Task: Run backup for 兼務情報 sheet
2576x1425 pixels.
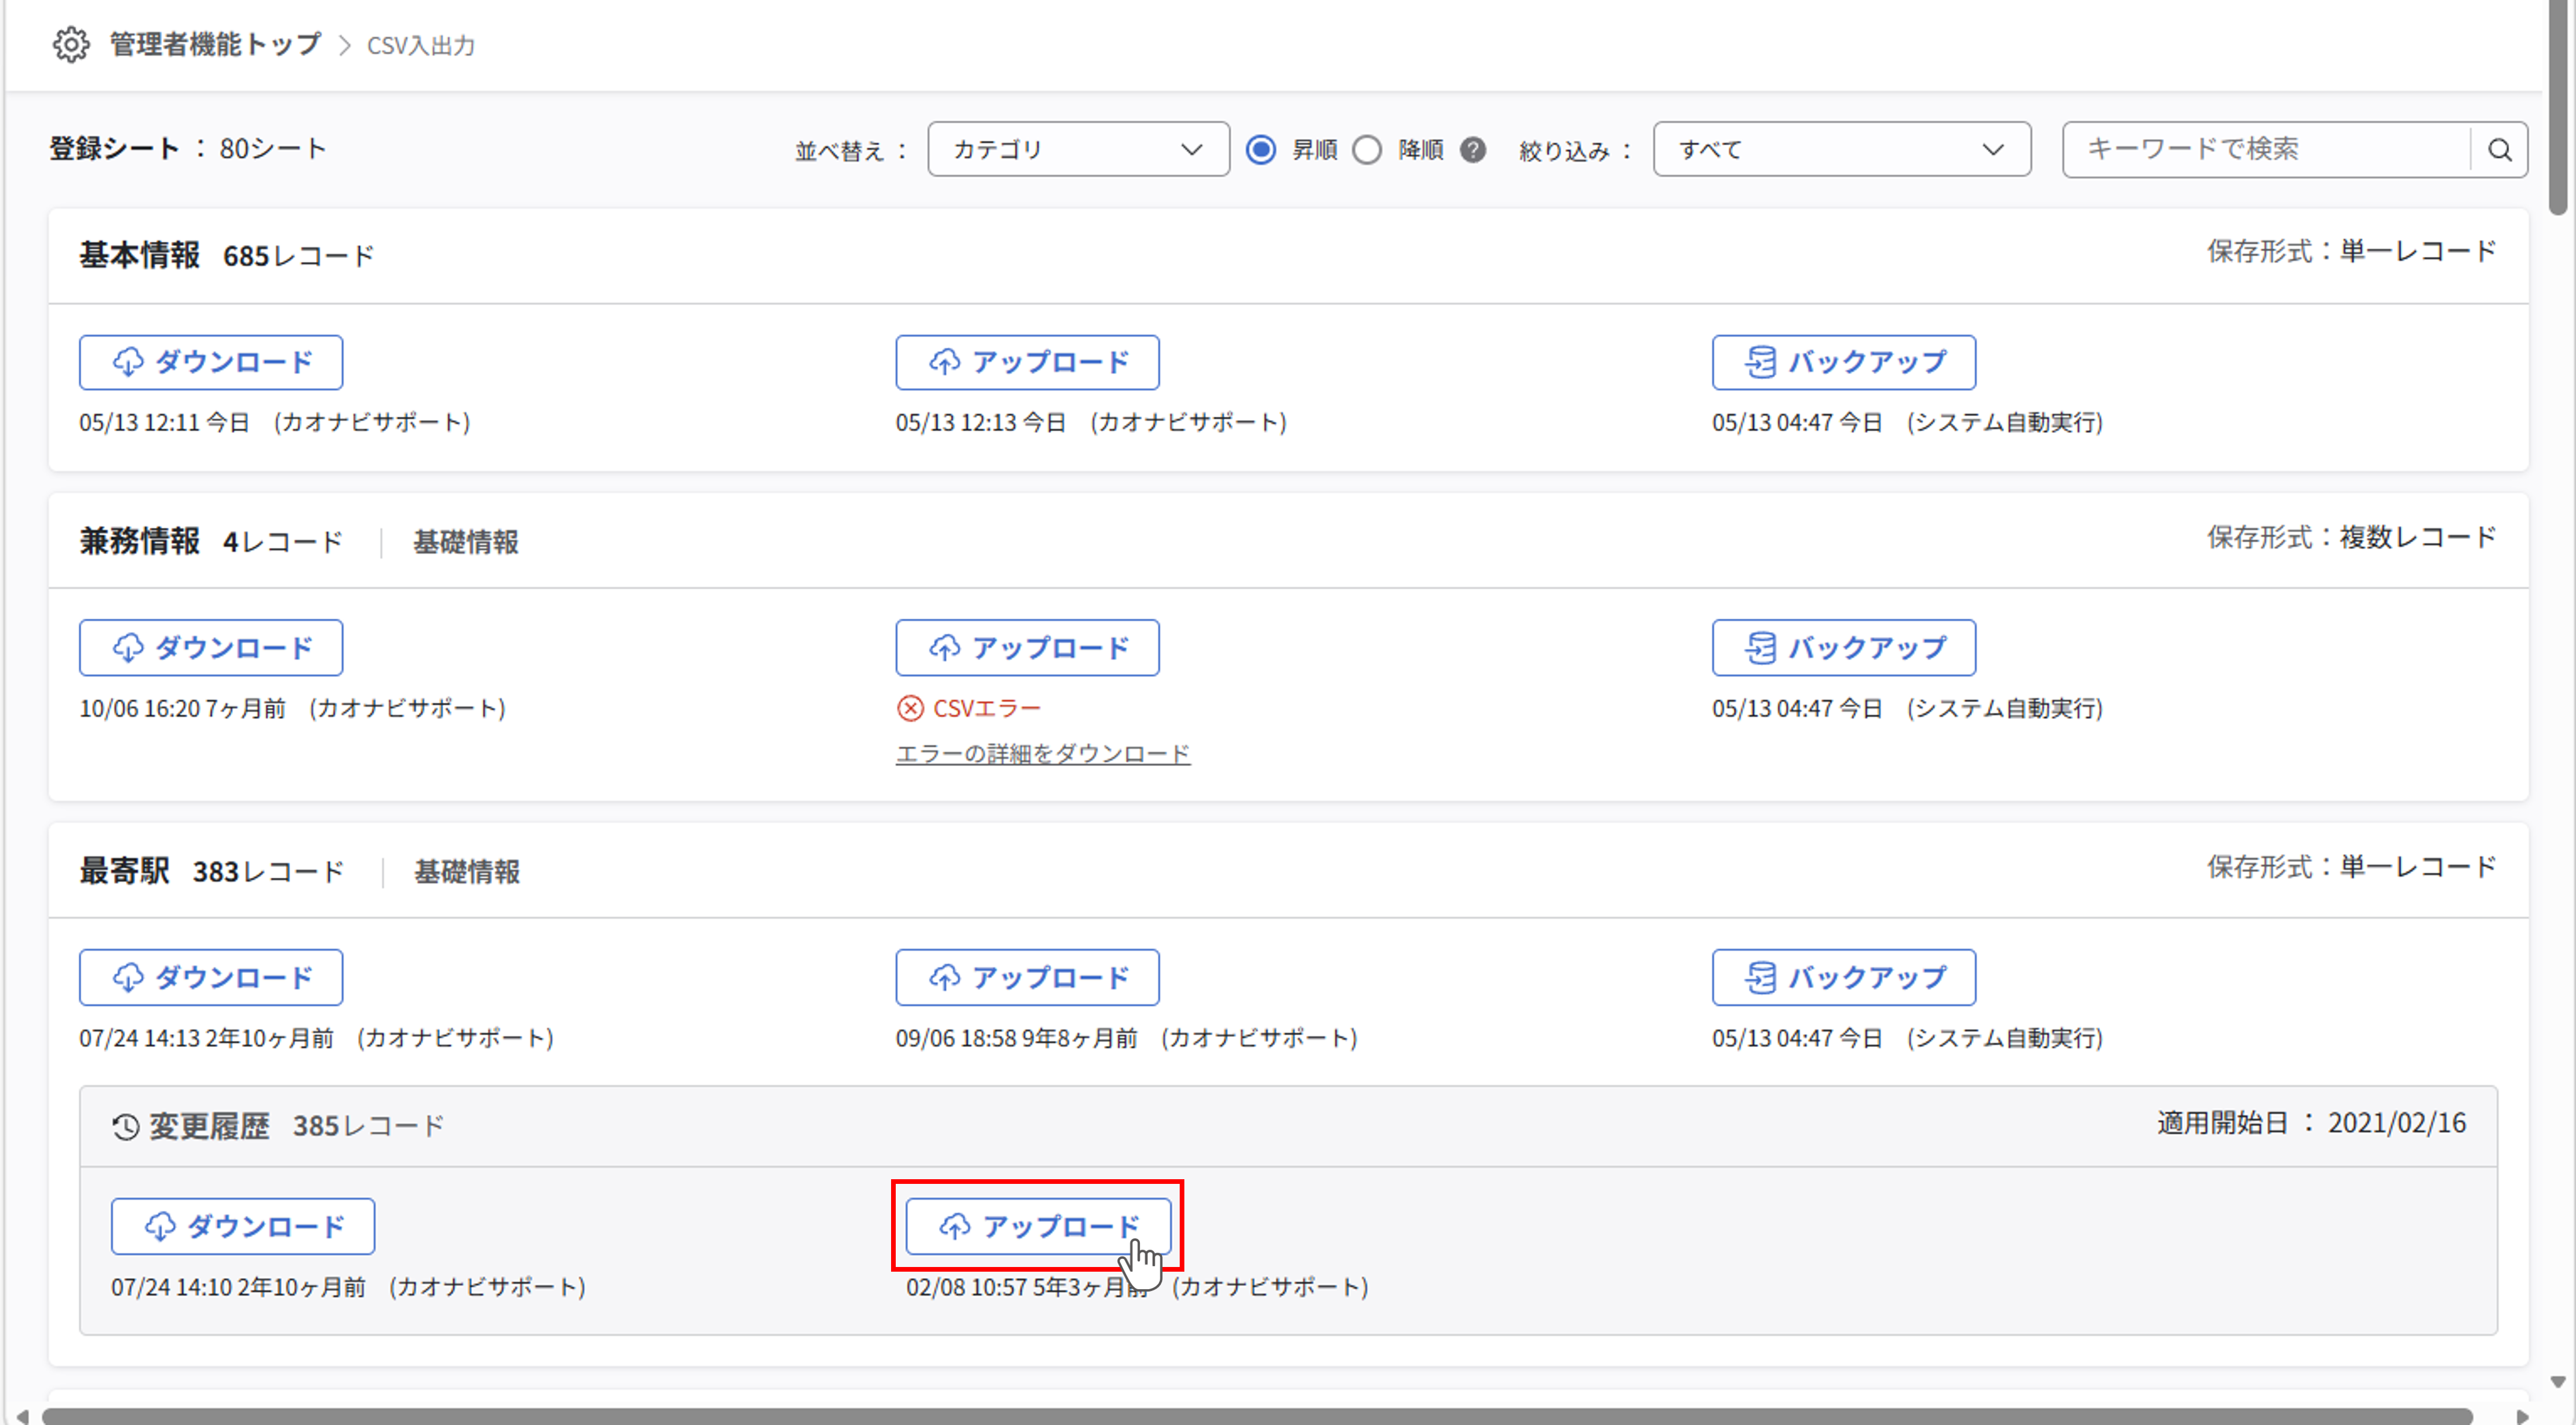Action: 1843,648
